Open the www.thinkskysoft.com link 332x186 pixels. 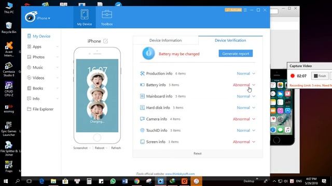tap(180, 174)
